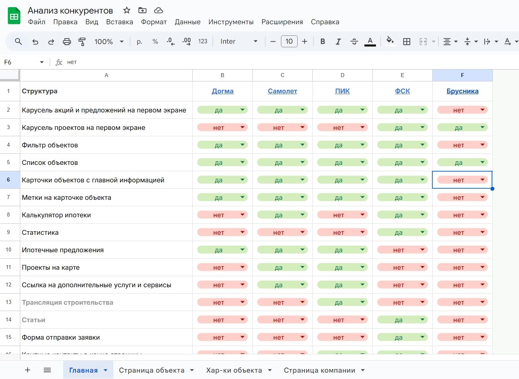
Task: Open Догма dropdown for Карусель проектов row
Action: click(x=242, y=127)
